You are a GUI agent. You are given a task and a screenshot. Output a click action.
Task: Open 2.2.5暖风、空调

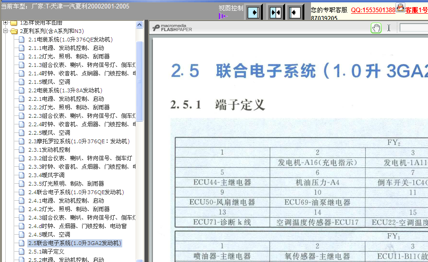click(x=49, y=132)
